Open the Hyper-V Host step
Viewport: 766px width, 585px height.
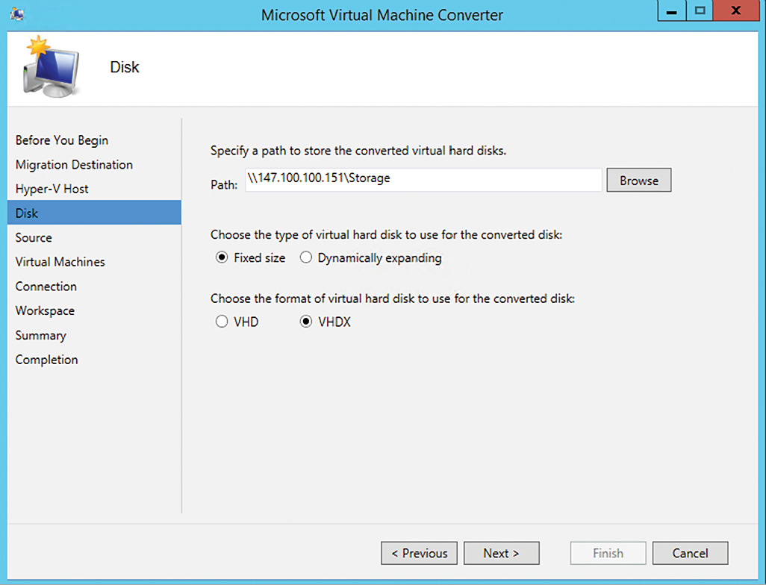[x=52, y=189]
